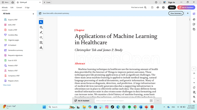The image size is (197, 110).
Task: Open the Home view
Action: pyautogui.click(x=13, y=2)
